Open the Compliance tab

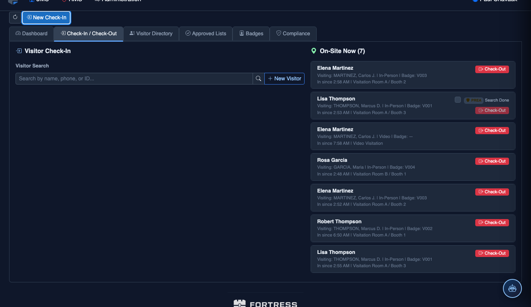(x=293, y=33)
